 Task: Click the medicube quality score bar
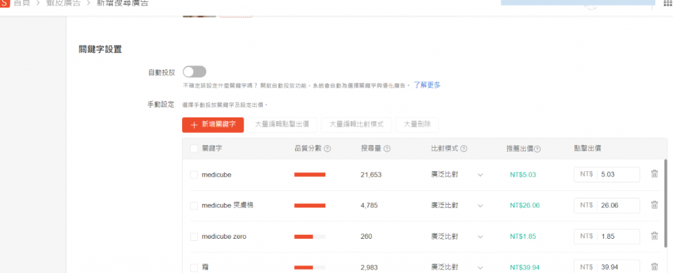point(310,175)
